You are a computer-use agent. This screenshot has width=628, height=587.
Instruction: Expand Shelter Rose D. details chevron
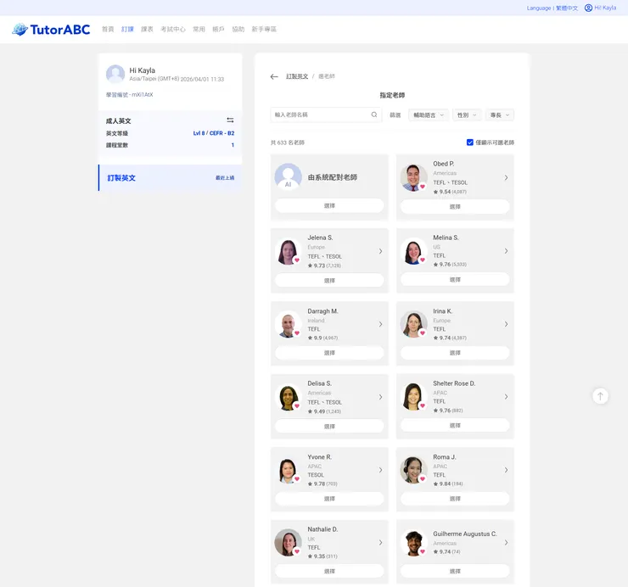(x=507, y=396)
